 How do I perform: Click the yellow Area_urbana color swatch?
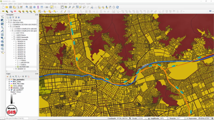click(x=12, y=86)
